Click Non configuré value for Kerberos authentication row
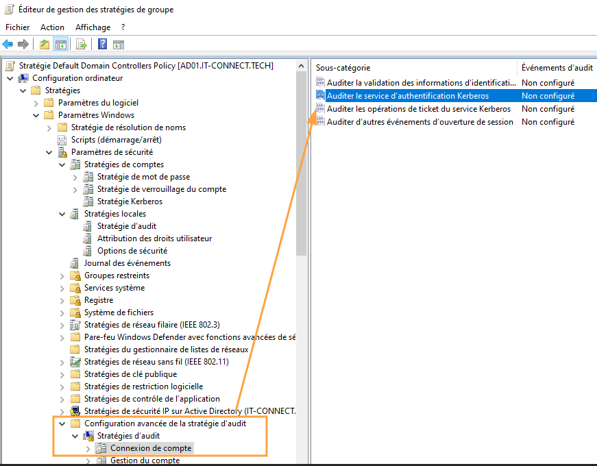 pos(548,95)
